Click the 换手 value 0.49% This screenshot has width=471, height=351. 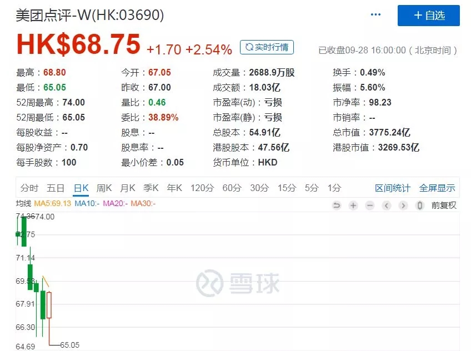pyautogui.click(x=373, y=72)
